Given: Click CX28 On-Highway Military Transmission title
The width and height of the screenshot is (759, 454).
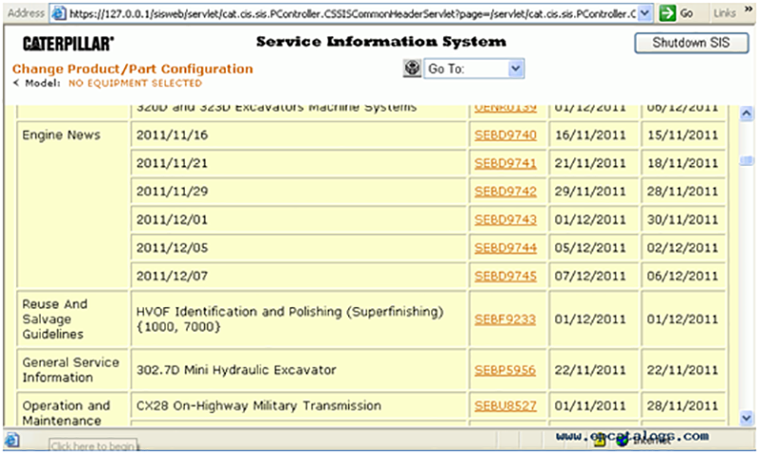Looking at the screenshot, I should coord(258,406).
